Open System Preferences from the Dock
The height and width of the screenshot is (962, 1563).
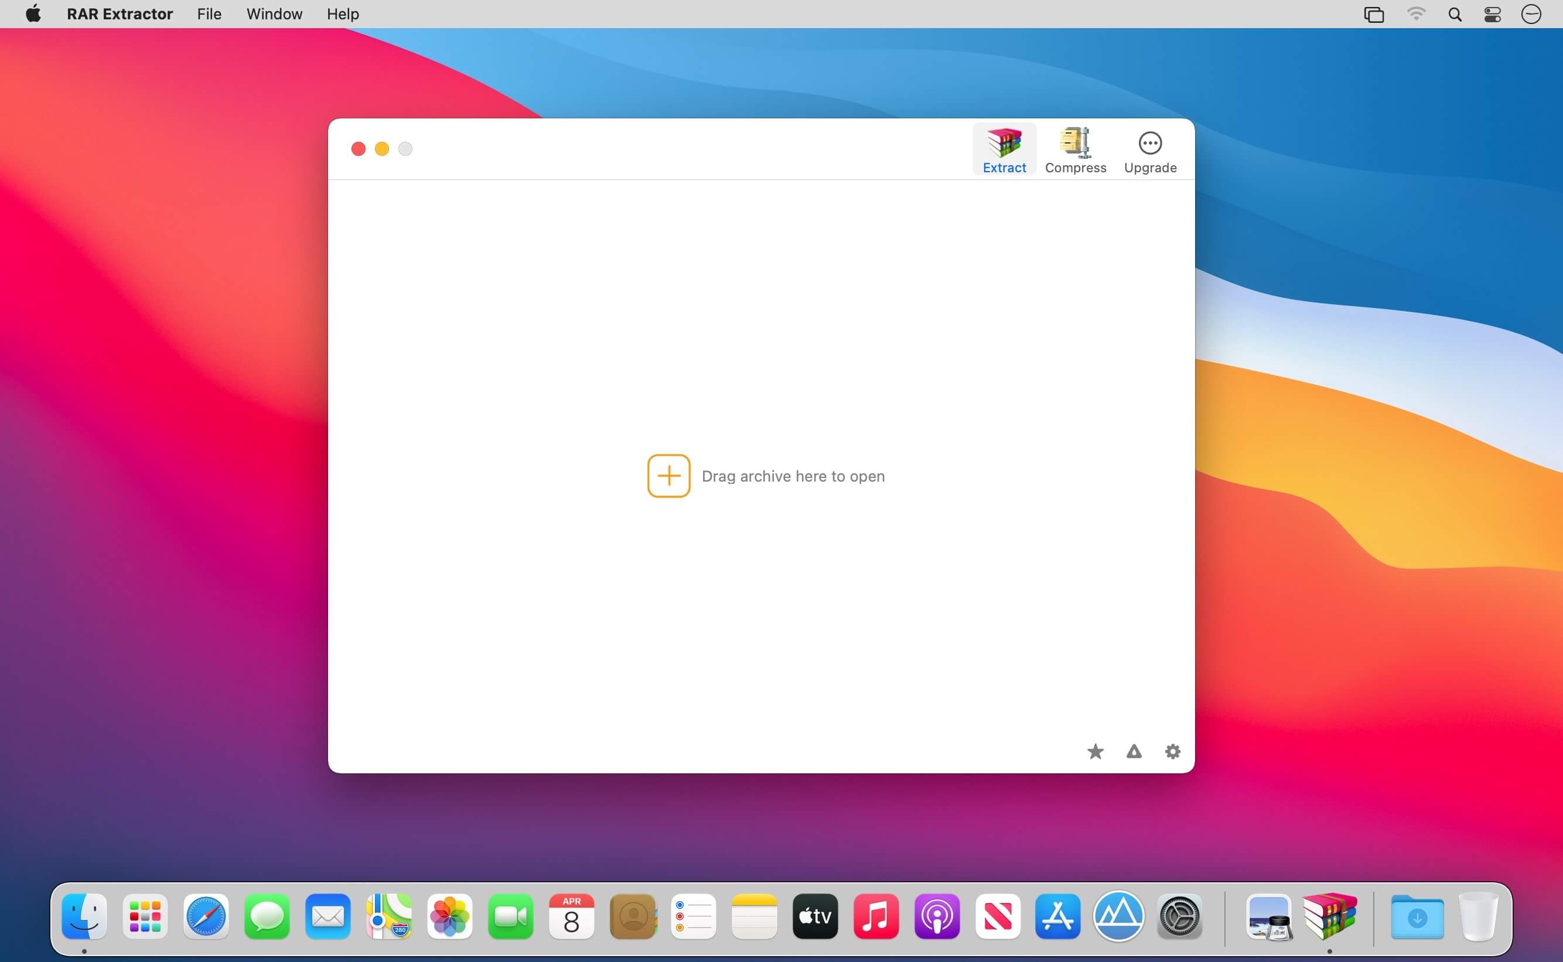click(1179, 916)
